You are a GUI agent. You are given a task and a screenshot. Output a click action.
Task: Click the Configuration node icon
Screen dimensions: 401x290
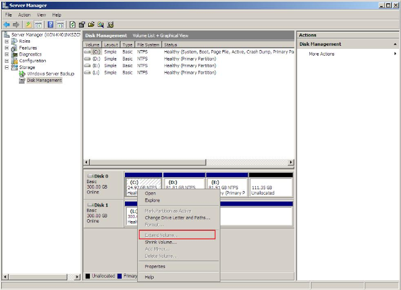(x=14, y=60)
